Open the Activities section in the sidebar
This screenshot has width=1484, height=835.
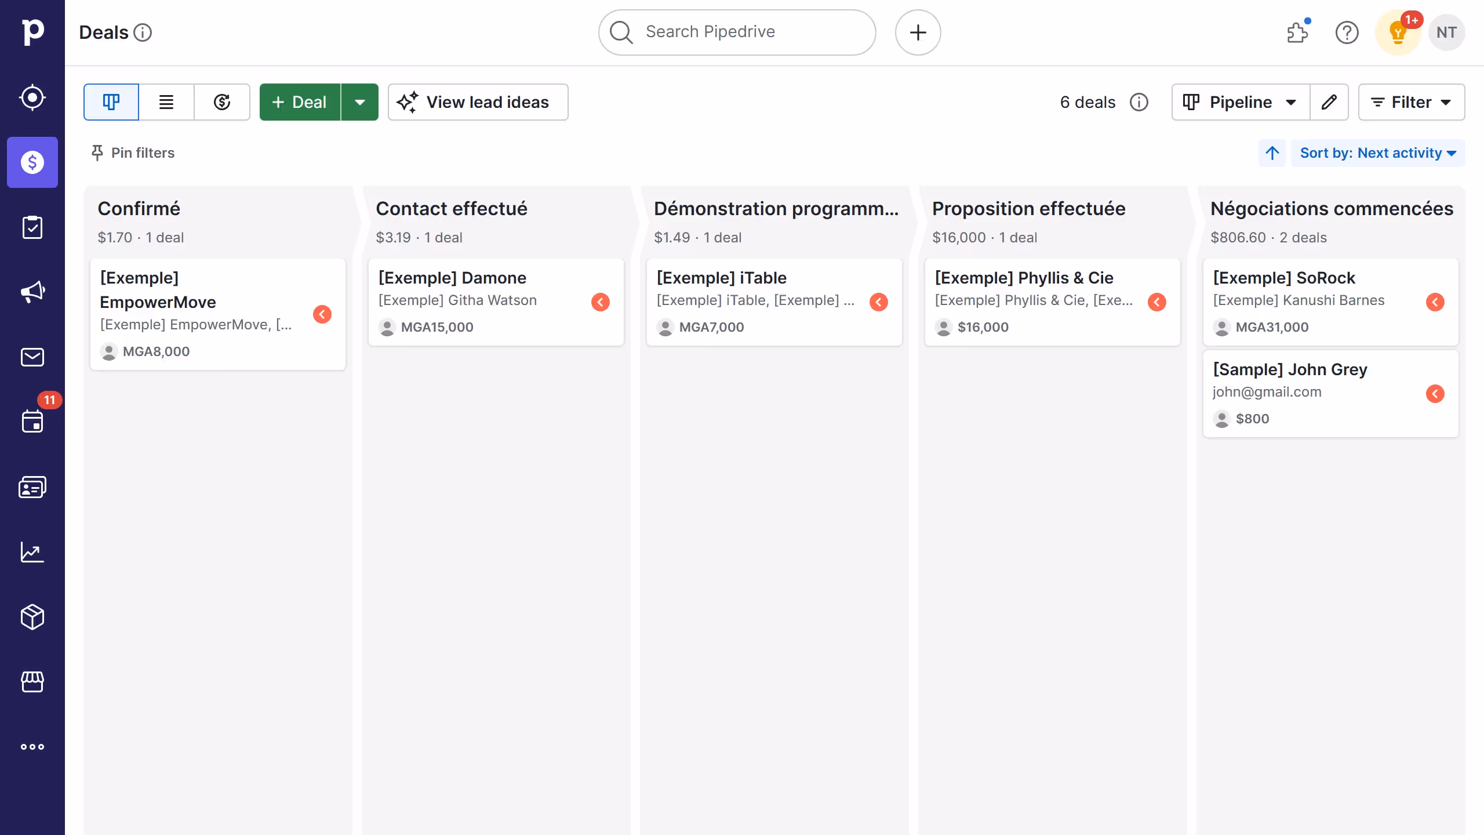[x=32, y=227]
